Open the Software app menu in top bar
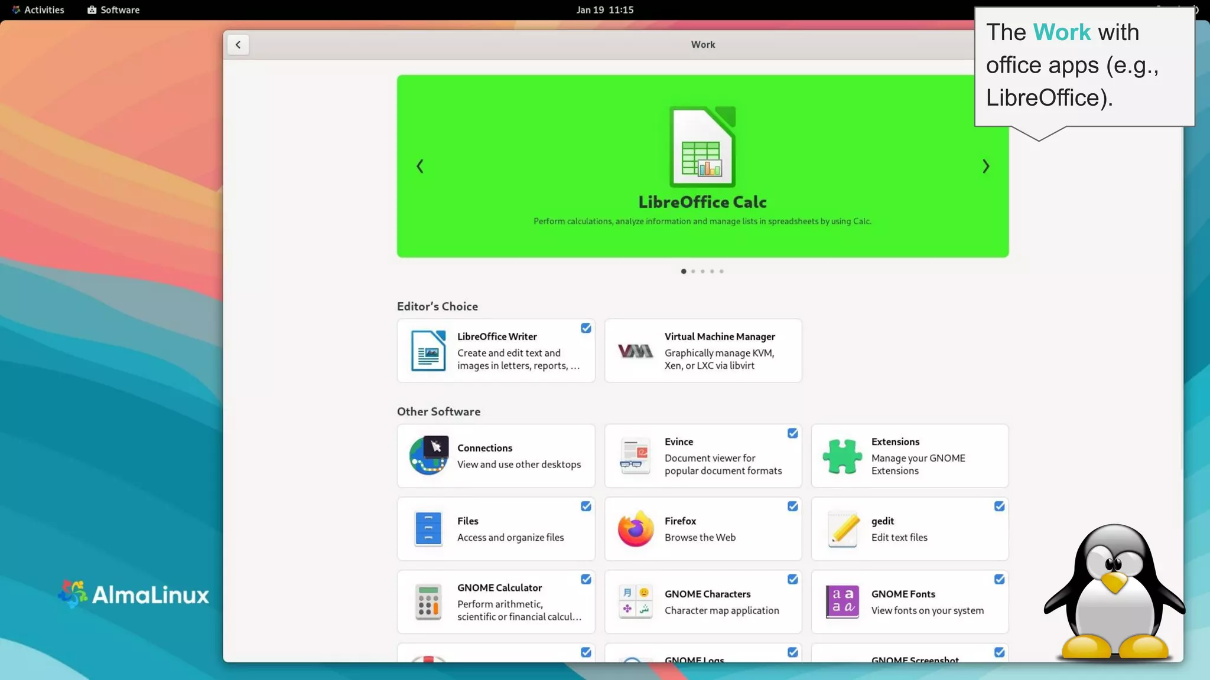1210x680 pixels. click(x=113, y=10)
